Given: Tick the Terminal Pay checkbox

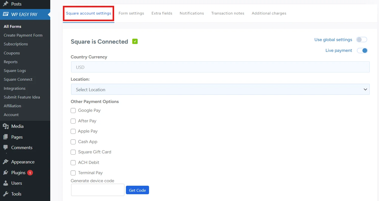Looking at the screenshot, I should pos(73,173).
